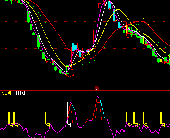The width and height of the screenshot is (170, 138).
Task: Click the 关注期 label in the indicator header
Action: [x=6, y=93]
